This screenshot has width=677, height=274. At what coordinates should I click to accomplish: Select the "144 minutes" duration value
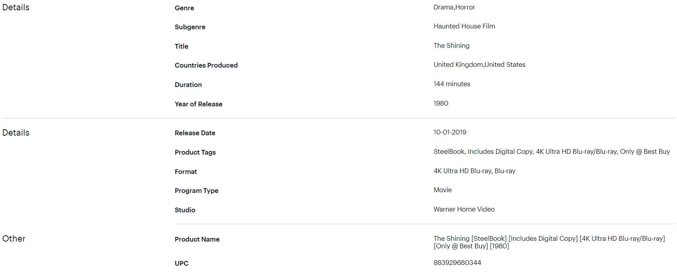[x=451, y=84]
